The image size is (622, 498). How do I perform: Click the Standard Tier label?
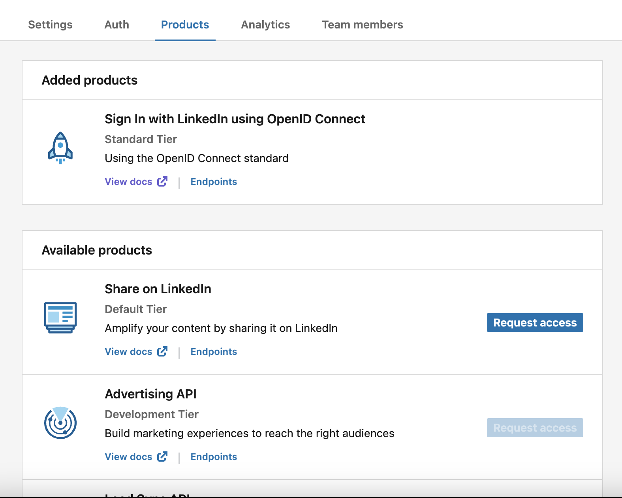click(141, 139)
